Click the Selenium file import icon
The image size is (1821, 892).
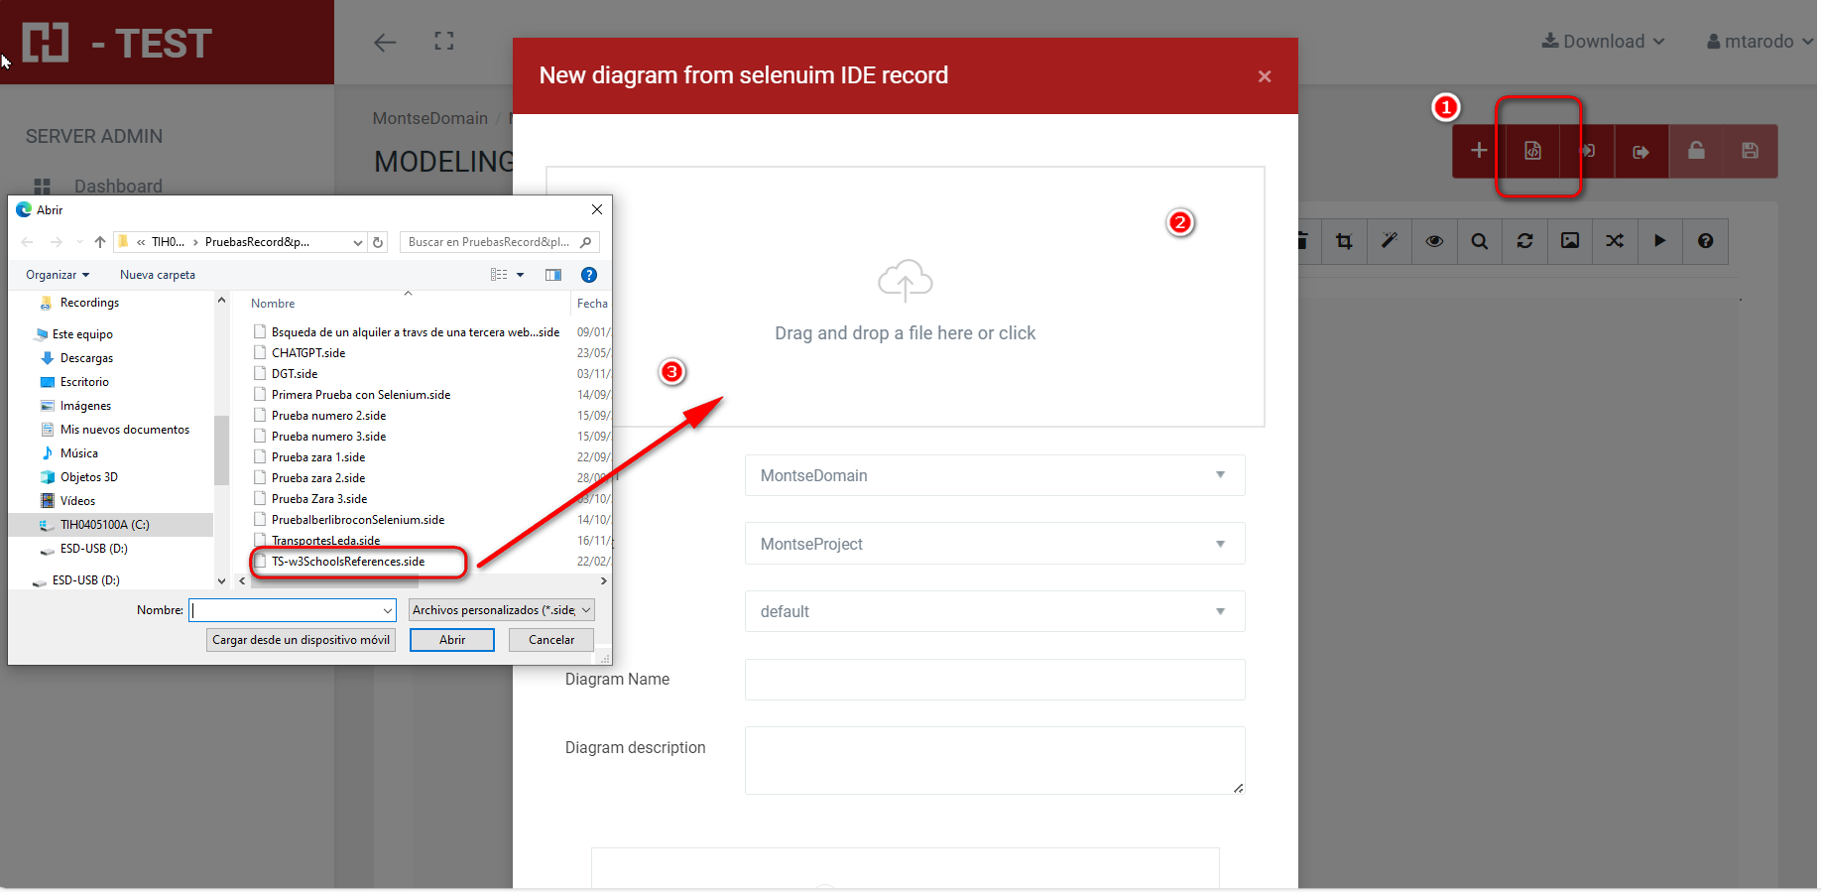pos(1532,151)
